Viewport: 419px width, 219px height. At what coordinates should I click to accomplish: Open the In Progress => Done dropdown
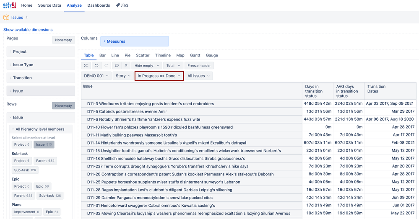tap(159, 76)
